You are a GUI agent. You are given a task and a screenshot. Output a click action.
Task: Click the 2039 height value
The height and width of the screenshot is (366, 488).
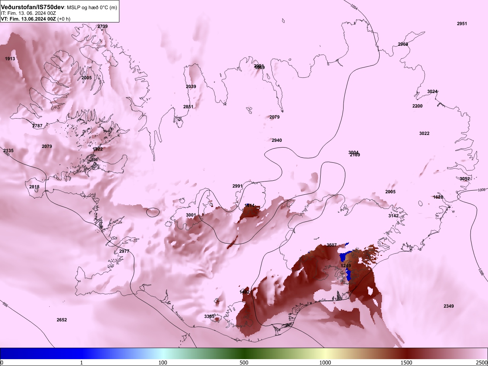pyautogui.click(x=191, y=87)
